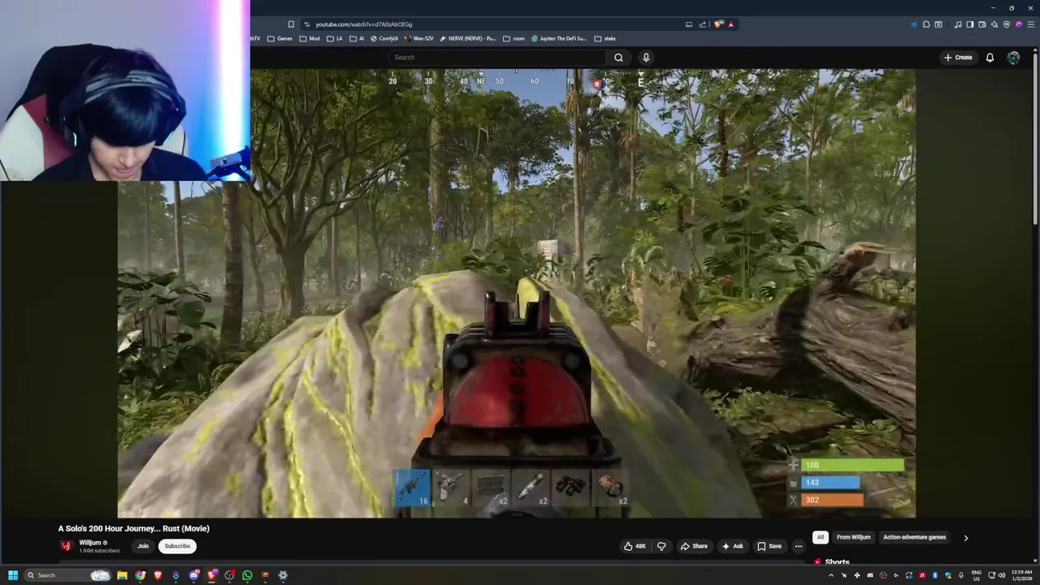Open Settings gear from the taskbar

283,575
